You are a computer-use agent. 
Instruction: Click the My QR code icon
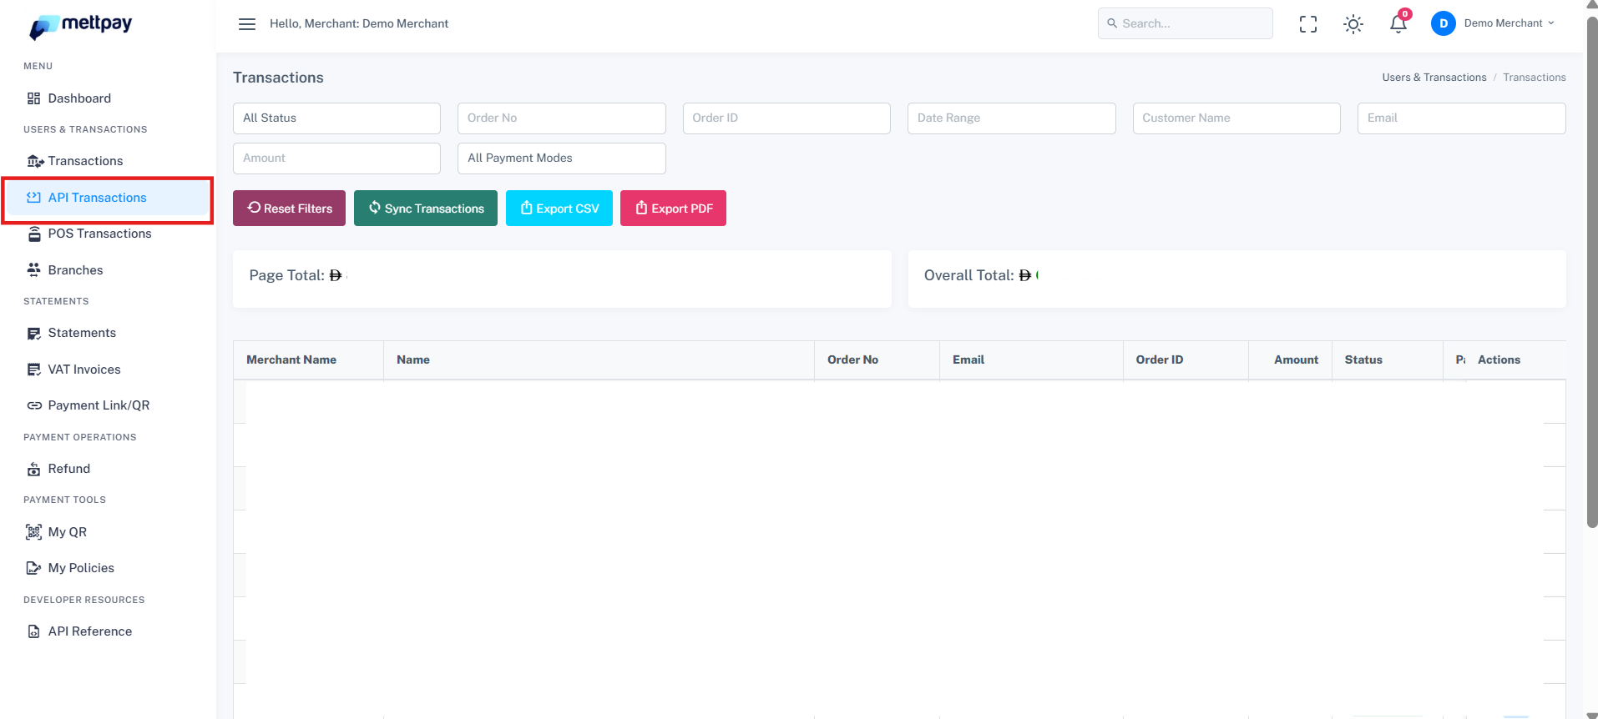point(34,532)
